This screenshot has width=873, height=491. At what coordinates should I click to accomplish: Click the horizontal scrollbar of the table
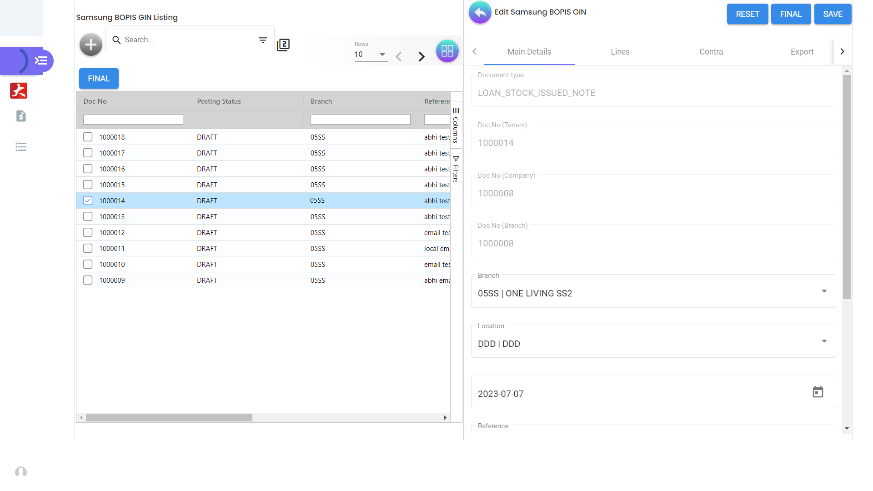[x=169, y=417]
